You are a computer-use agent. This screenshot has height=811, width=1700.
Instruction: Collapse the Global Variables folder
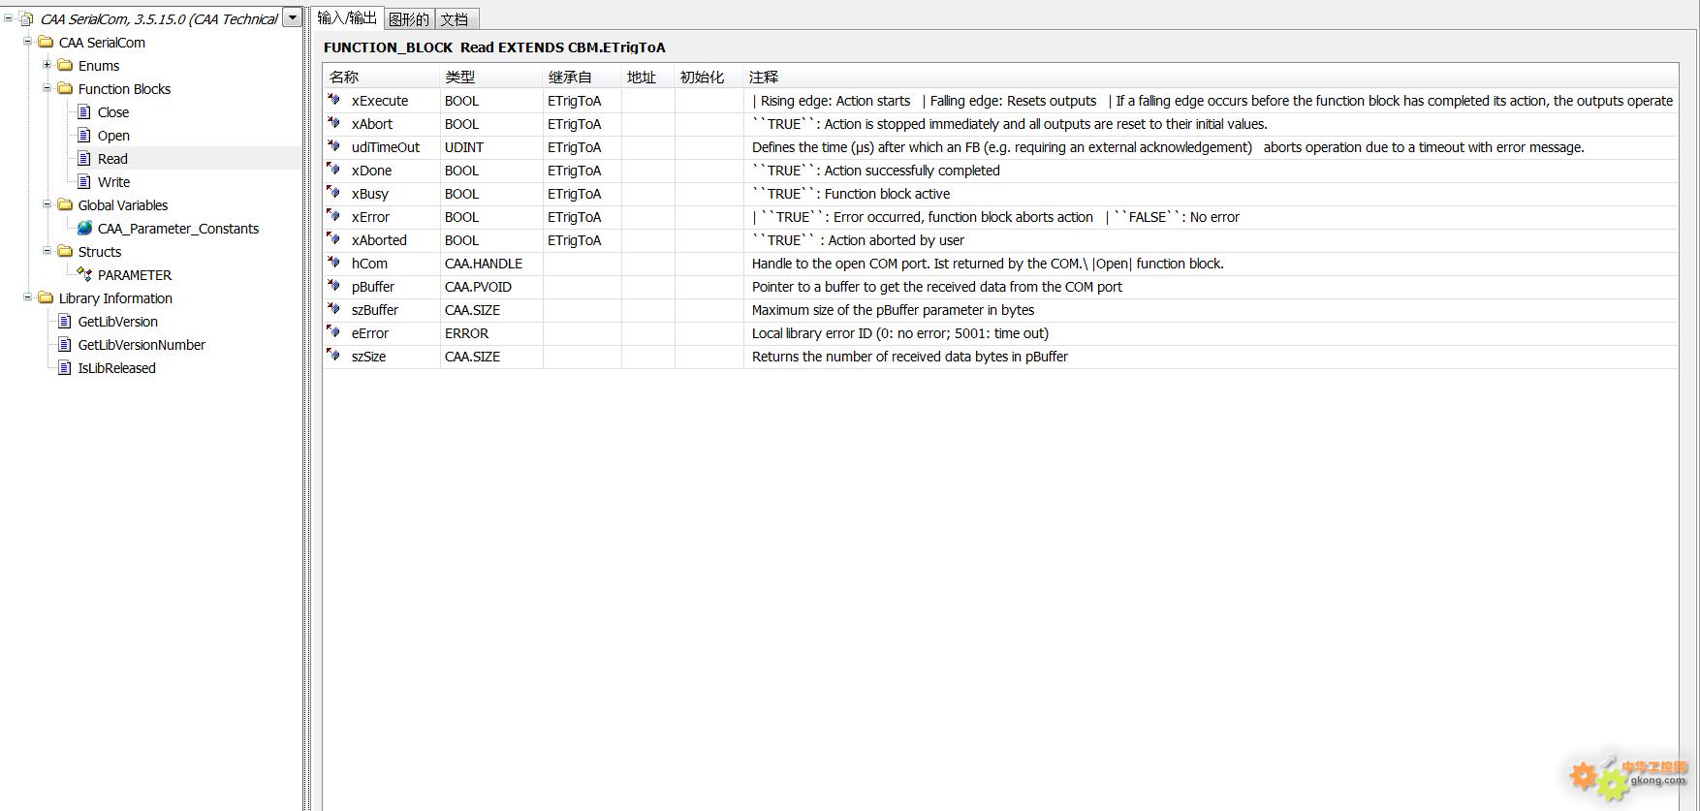coord(47,203)
